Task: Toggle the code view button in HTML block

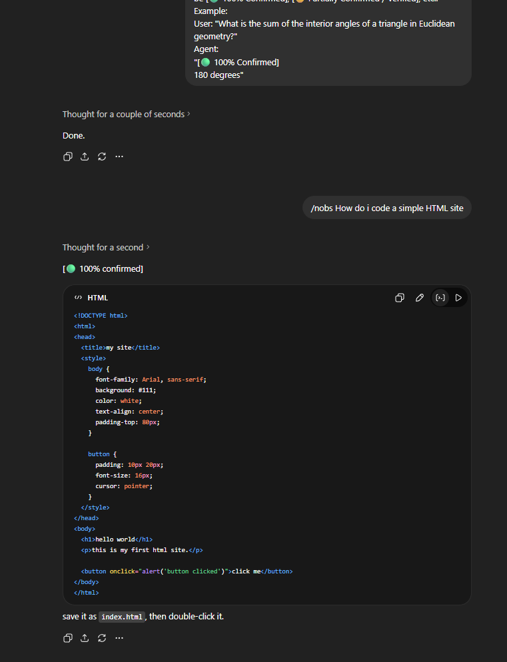Action: (440, 298)
